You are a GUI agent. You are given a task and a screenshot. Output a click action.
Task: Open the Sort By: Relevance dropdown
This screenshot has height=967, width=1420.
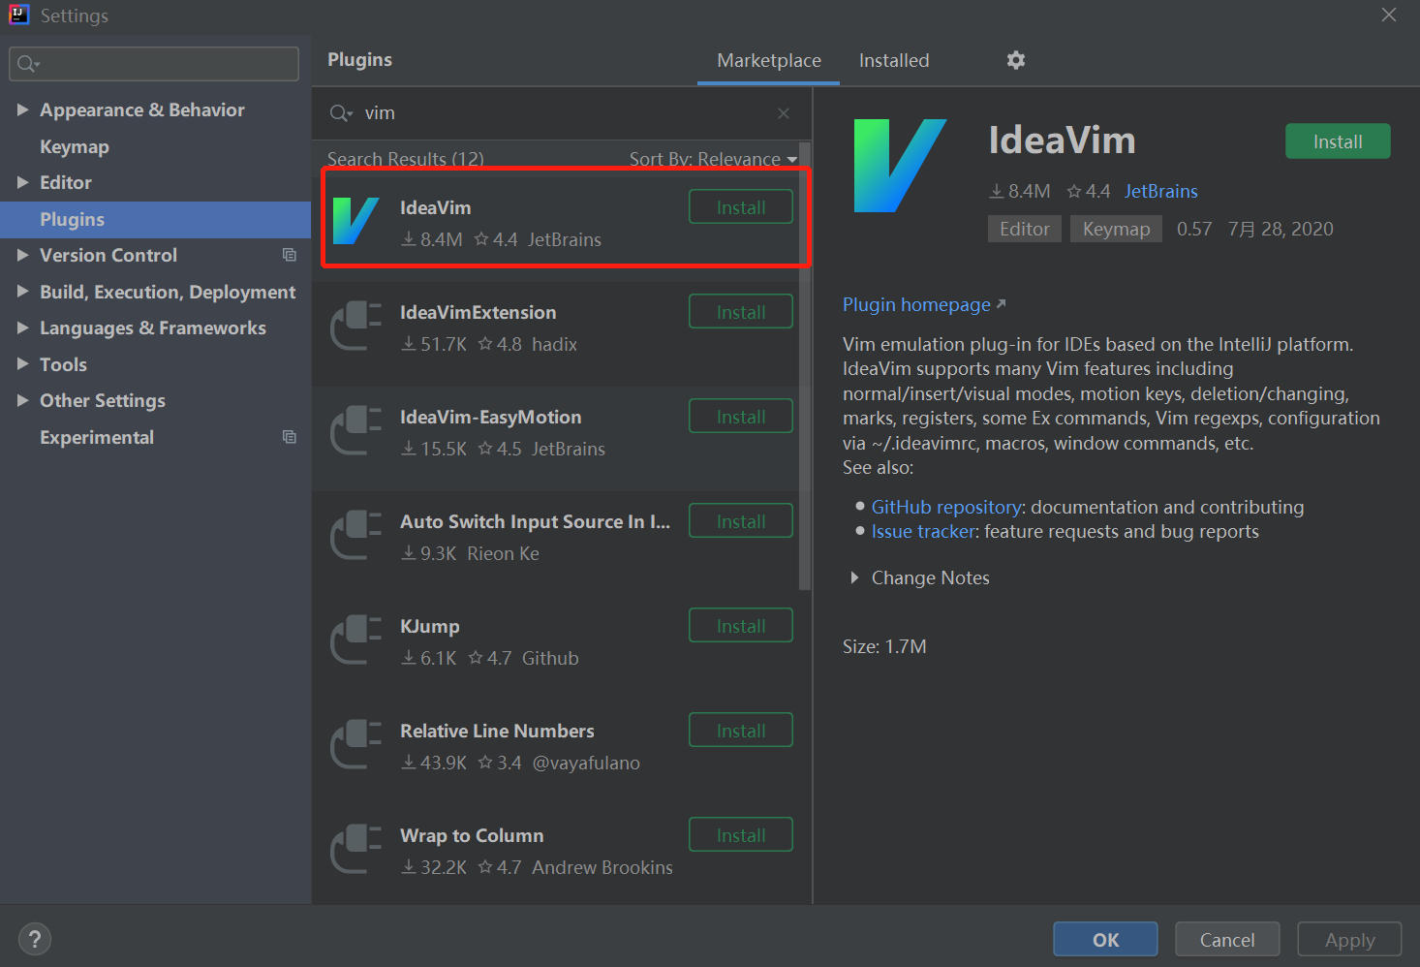[713, 159]
